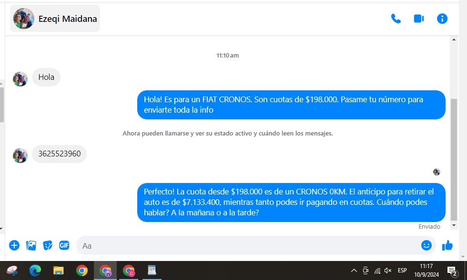This screenshot has height=280, width=467.
Task: Open network Wi-Fi settings tray icon
Action: coord(377,270)
